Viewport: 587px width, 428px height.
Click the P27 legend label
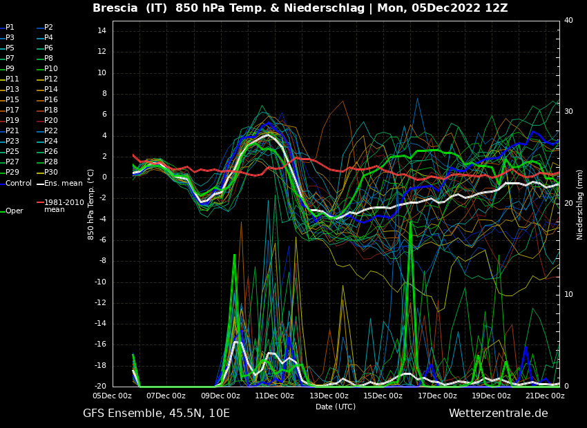click(x=12, y=162)
